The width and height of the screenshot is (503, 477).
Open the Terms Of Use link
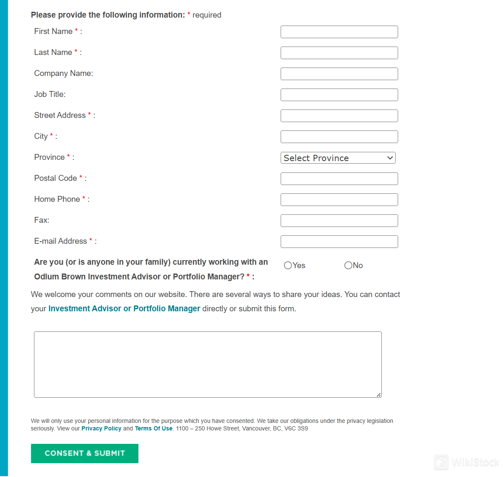(154, 429)
